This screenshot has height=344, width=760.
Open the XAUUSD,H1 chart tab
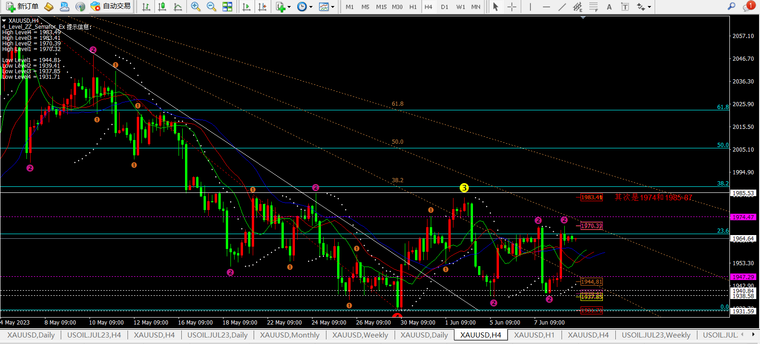click(534, 335)
